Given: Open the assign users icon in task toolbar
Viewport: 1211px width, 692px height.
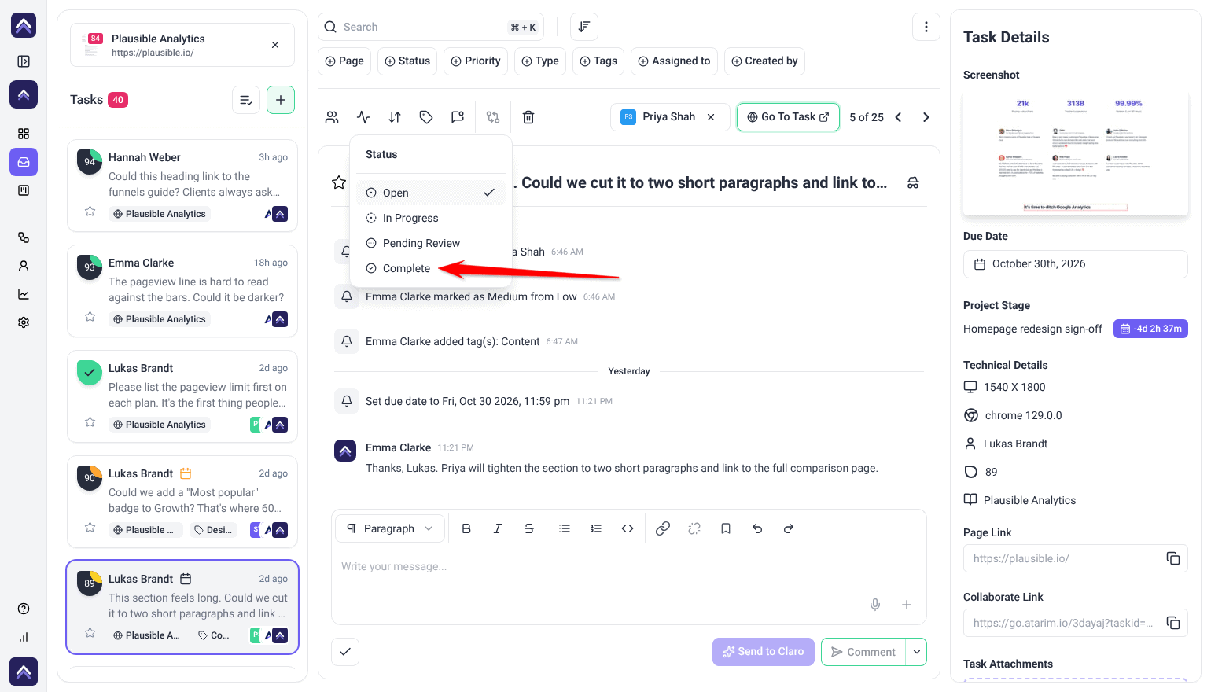Looking at the screenshot, I should pos(332,117).
